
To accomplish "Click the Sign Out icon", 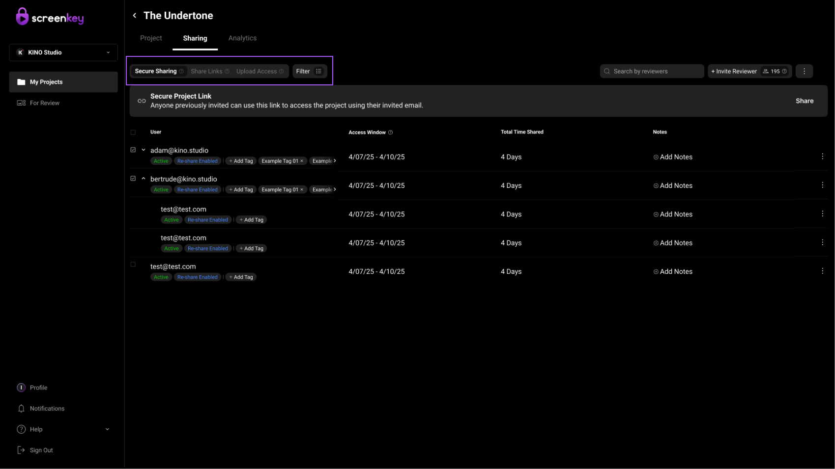I will pyautogui.click(x=21, y=450).
